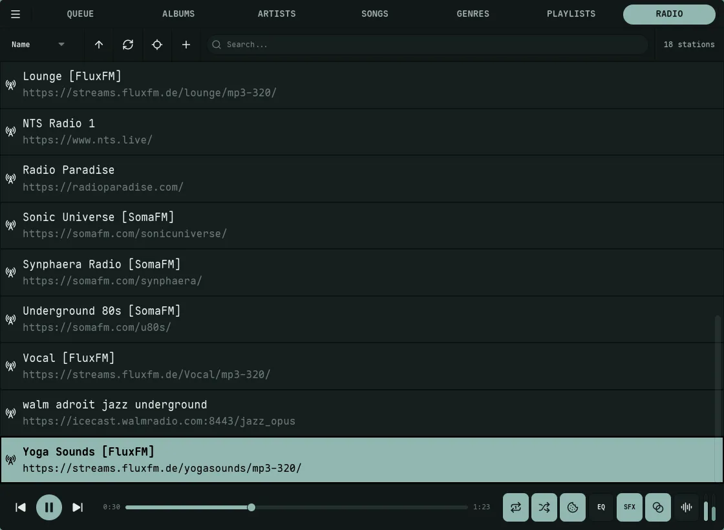Switch to the Playlists tab

coord(571,14)
